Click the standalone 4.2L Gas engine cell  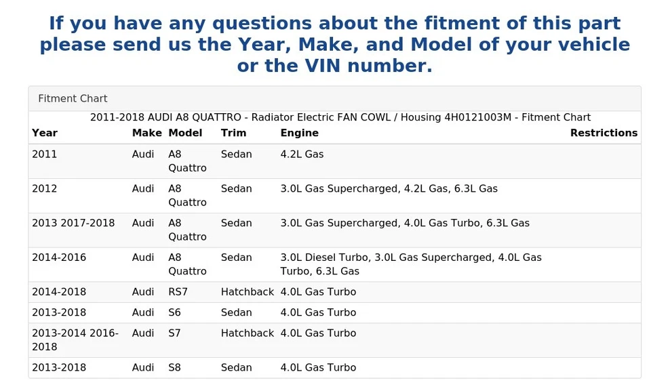coord(302,155)
